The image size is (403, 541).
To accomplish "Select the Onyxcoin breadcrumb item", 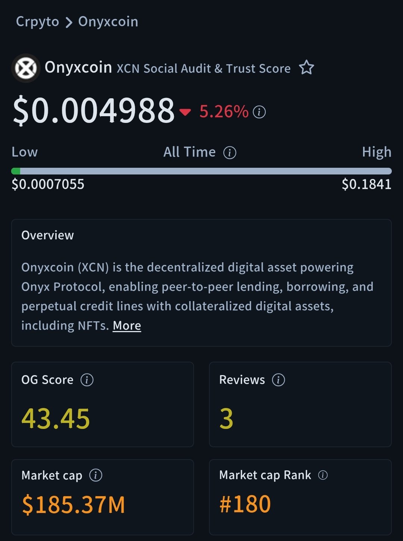I will tap(108, 22).
